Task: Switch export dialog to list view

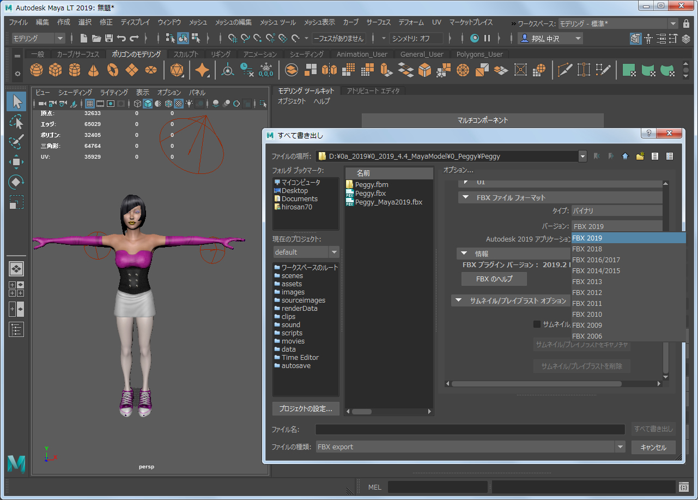Action: pyautogui.click(x=655, y=156)
